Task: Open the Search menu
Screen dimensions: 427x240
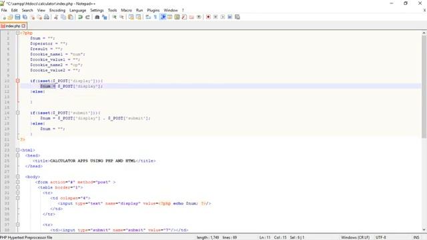Action: coord(27,11)
